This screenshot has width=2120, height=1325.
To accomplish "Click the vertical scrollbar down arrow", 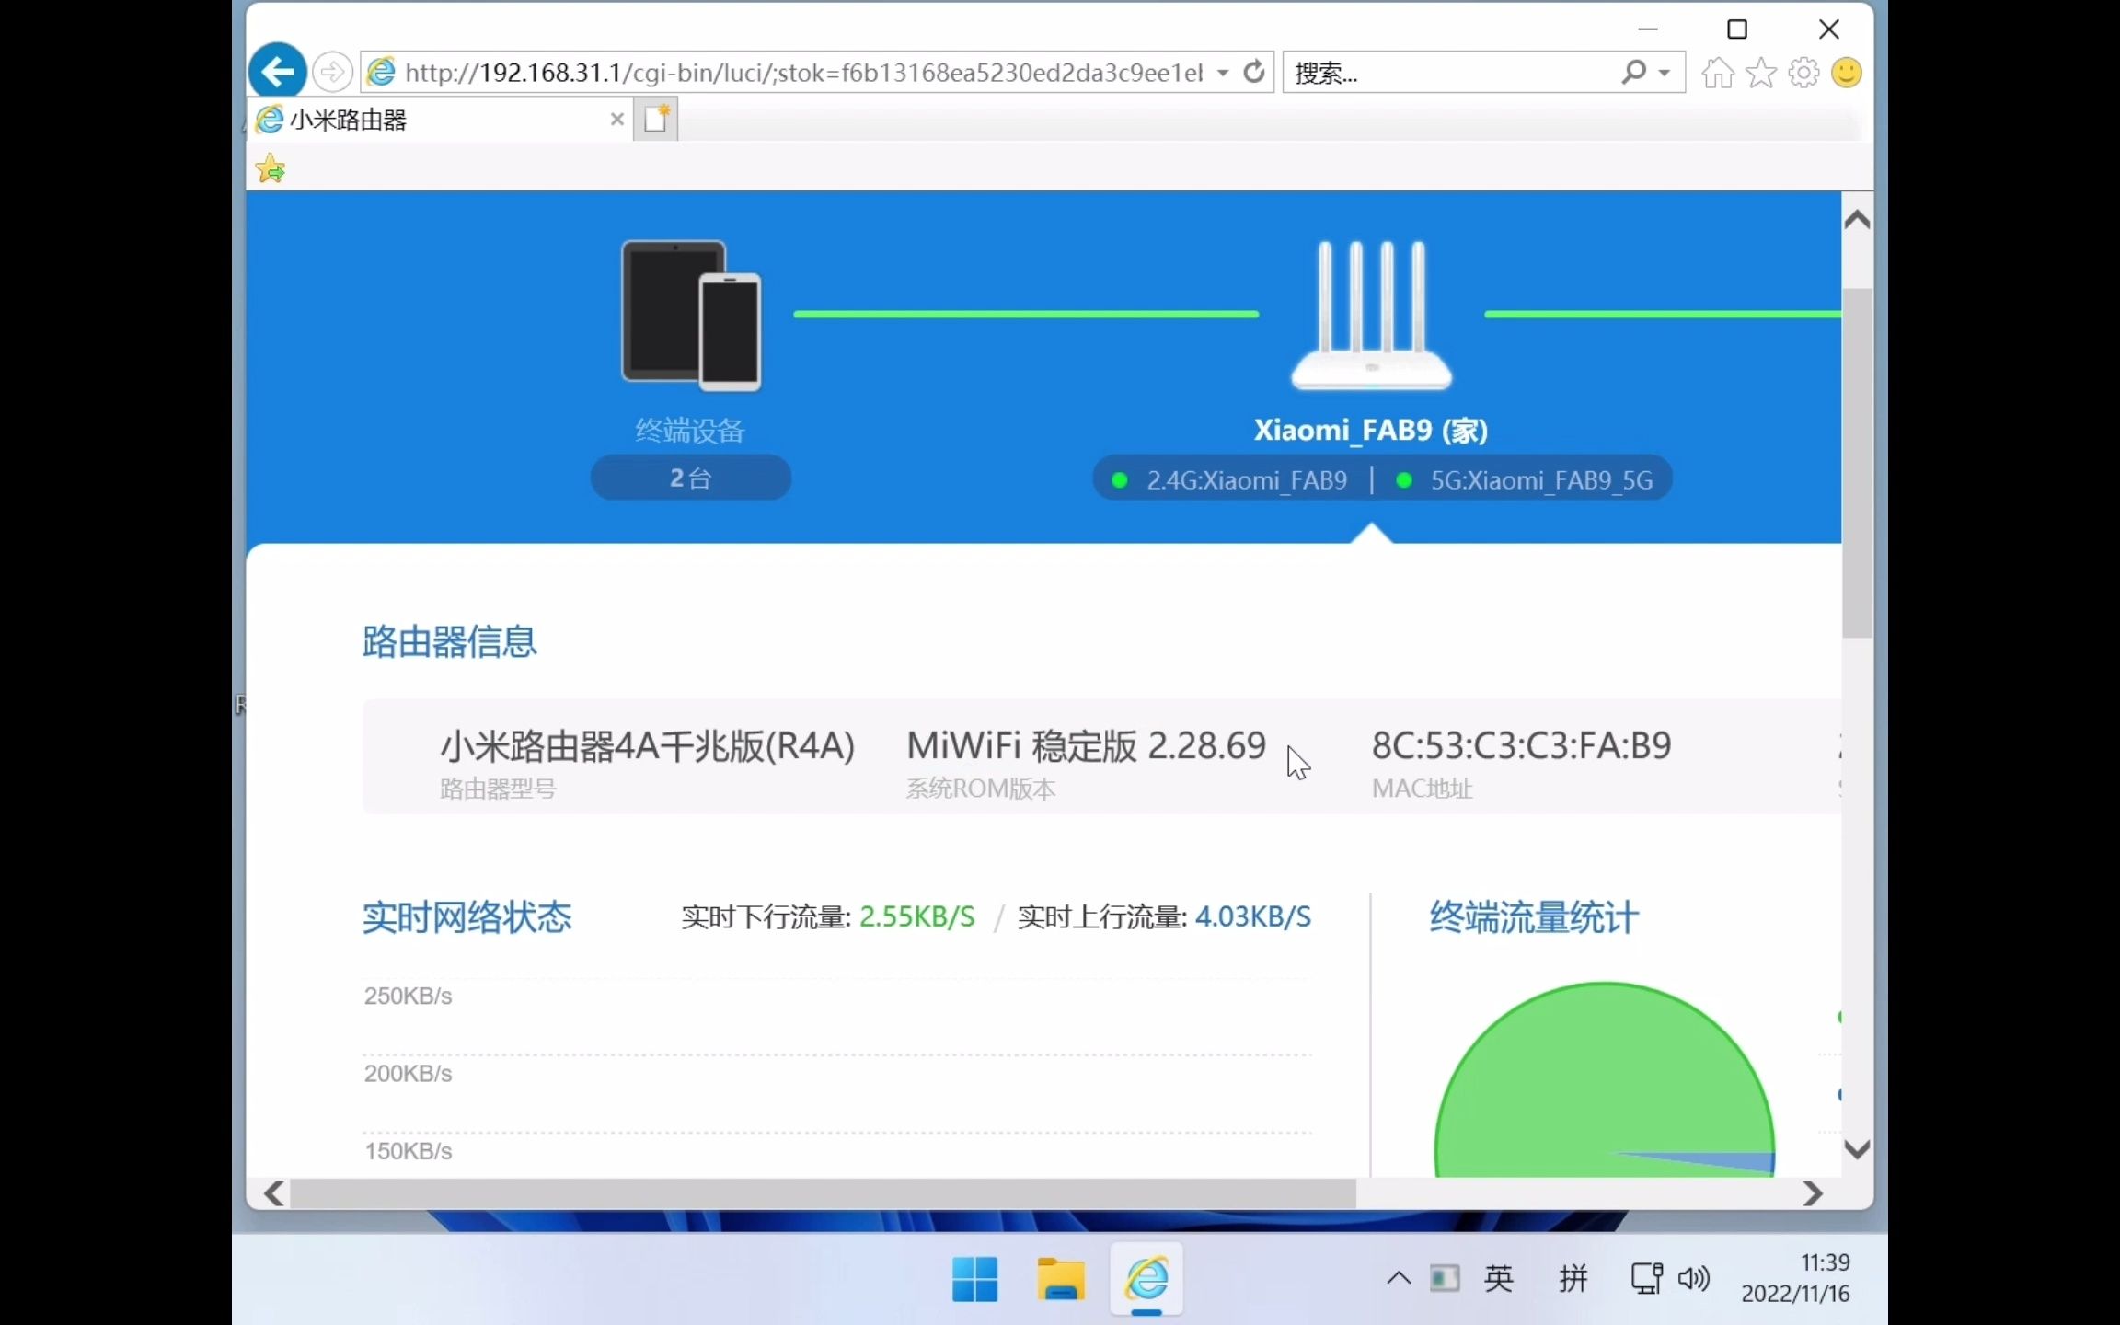I will 1857,1149.
